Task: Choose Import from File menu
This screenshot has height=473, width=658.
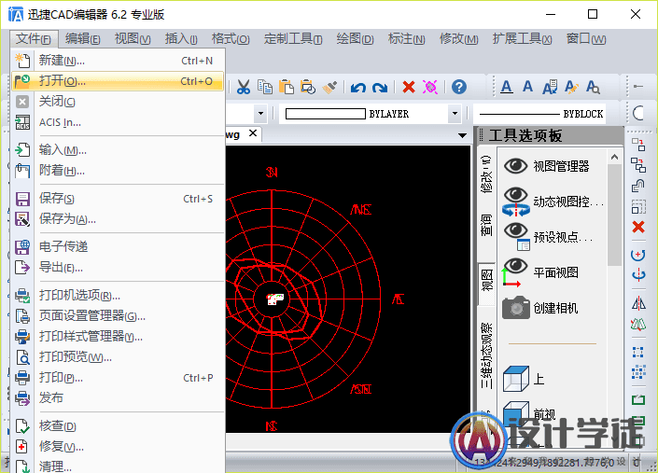Action: (x=118, y=150)
